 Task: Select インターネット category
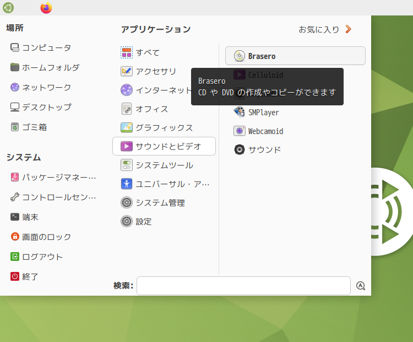pos(155,90)
